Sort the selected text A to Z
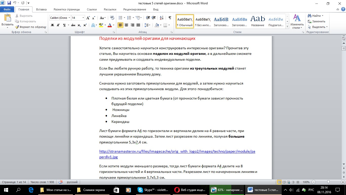The height and width of the screenshot is (195, 346). pyautogui.click(x=162, y=18)
